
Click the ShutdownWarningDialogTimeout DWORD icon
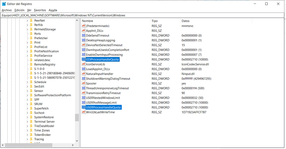(x=84, y=79)
